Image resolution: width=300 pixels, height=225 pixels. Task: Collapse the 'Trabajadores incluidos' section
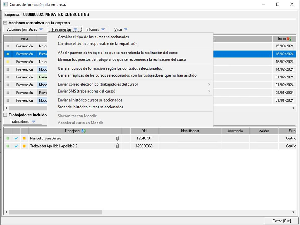(5, 115)
